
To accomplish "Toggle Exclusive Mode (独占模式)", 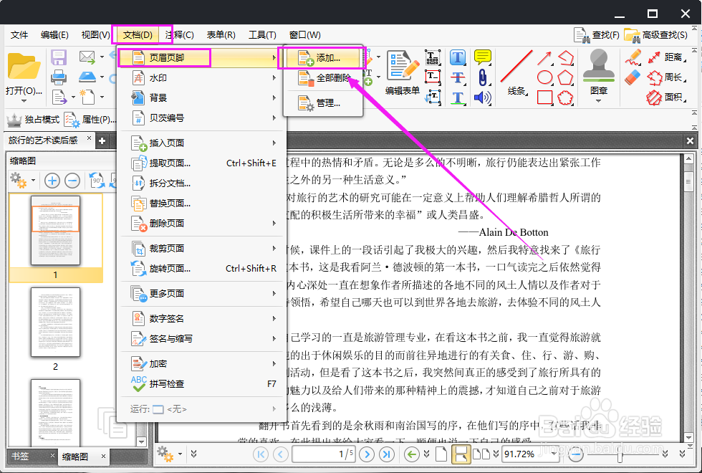I will (x=34, y=119).
